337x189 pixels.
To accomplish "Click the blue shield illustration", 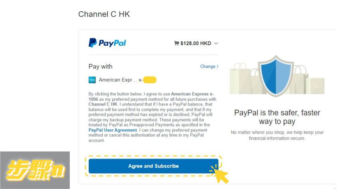I will point(276,76).
